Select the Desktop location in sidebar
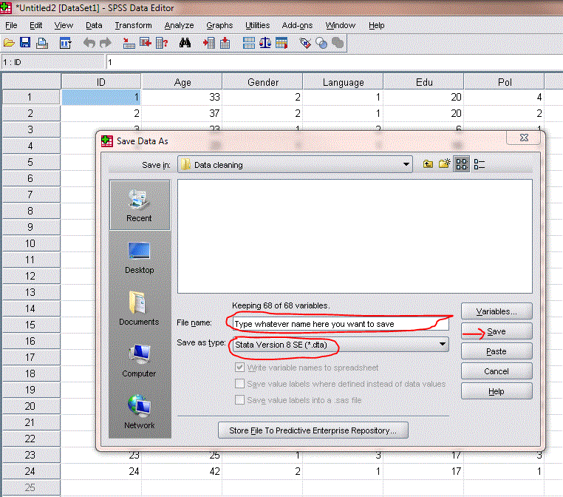Image resolution: width=563 pixels, height=497 pixels. tap(139, 257)
